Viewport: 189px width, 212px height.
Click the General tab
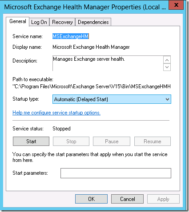[x=18, y=21]
